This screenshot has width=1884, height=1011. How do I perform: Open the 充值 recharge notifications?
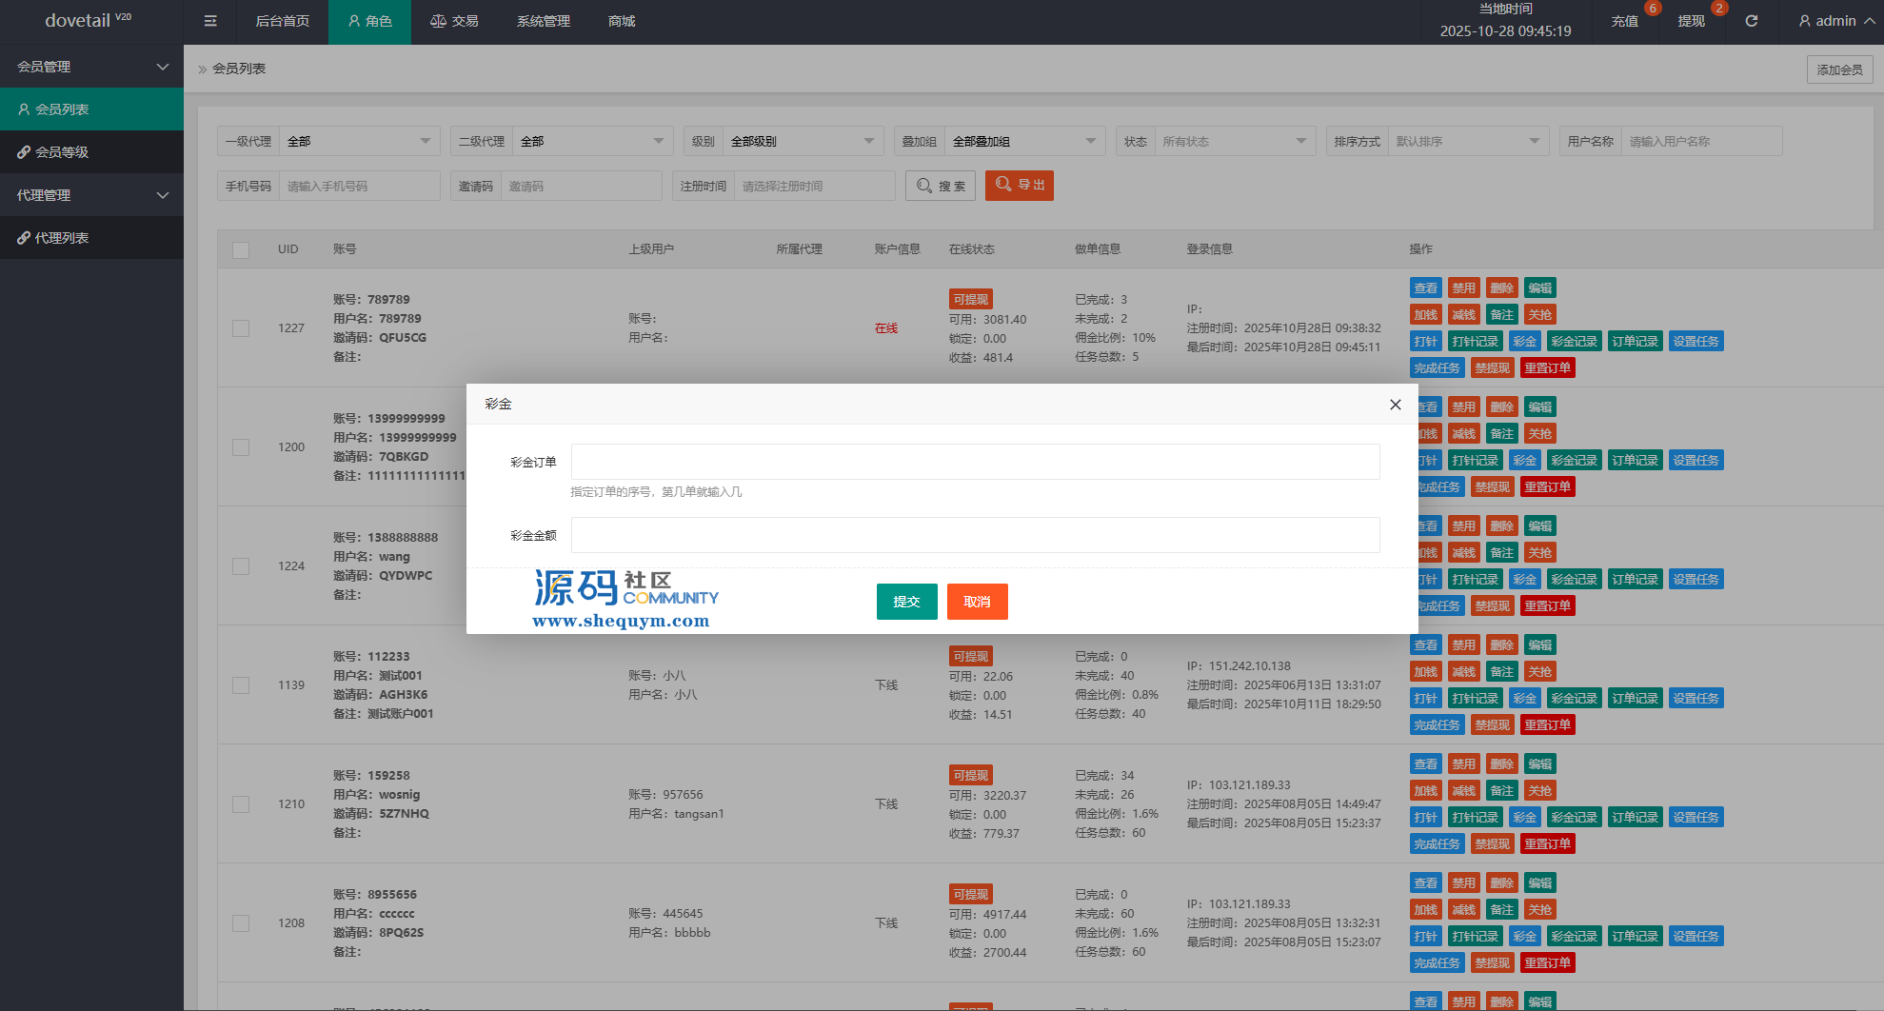1624,21
